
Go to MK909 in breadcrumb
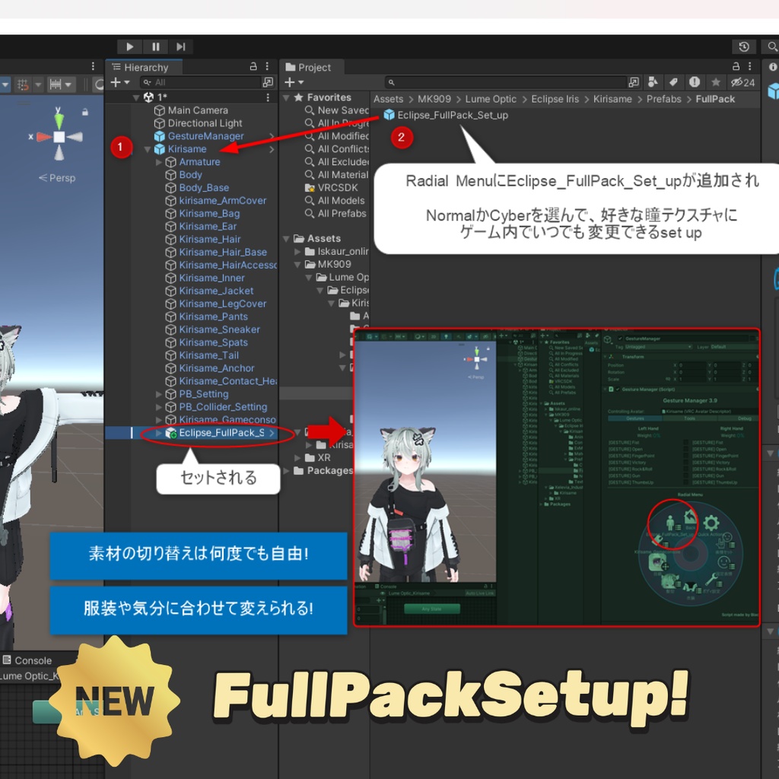tap(434, 100)
